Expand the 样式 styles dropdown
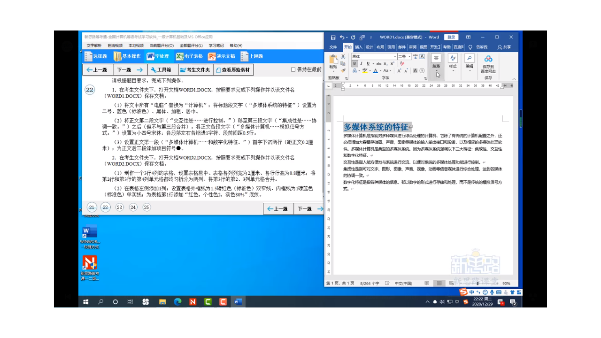 (453, 68)
